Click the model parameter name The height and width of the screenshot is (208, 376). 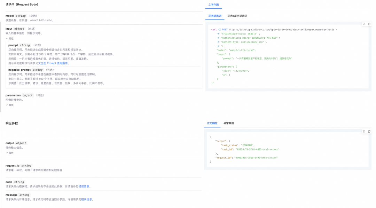coord(10,16)
